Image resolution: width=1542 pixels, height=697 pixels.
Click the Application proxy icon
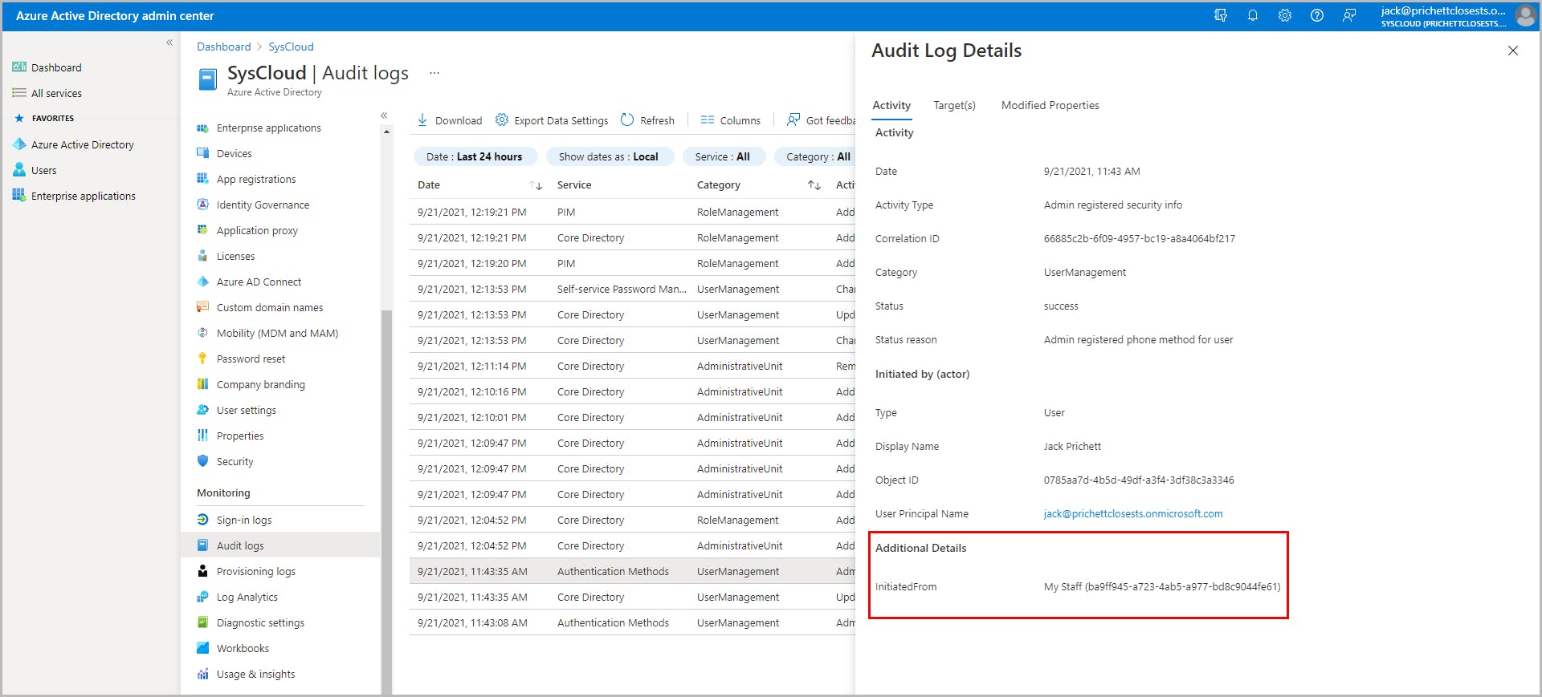tap(202, 230)
